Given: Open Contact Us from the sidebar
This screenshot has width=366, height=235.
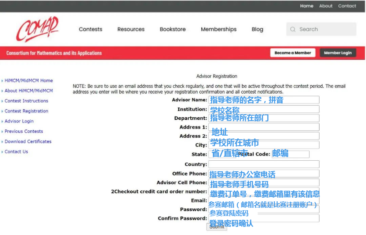Looking at the screenshot, I should click(x=16, y=151).
